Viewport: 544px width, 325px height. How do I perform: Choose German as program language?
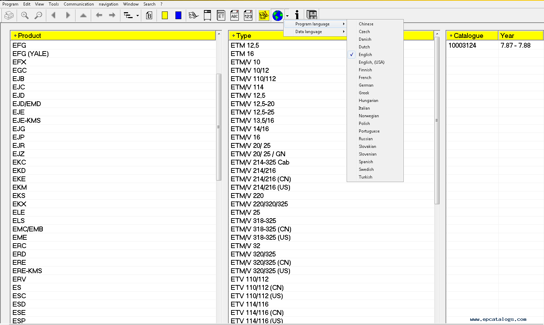tap(366, 85)
